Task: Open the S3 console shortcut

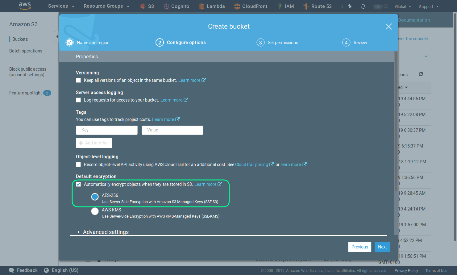Action: [x=147, y=6]
